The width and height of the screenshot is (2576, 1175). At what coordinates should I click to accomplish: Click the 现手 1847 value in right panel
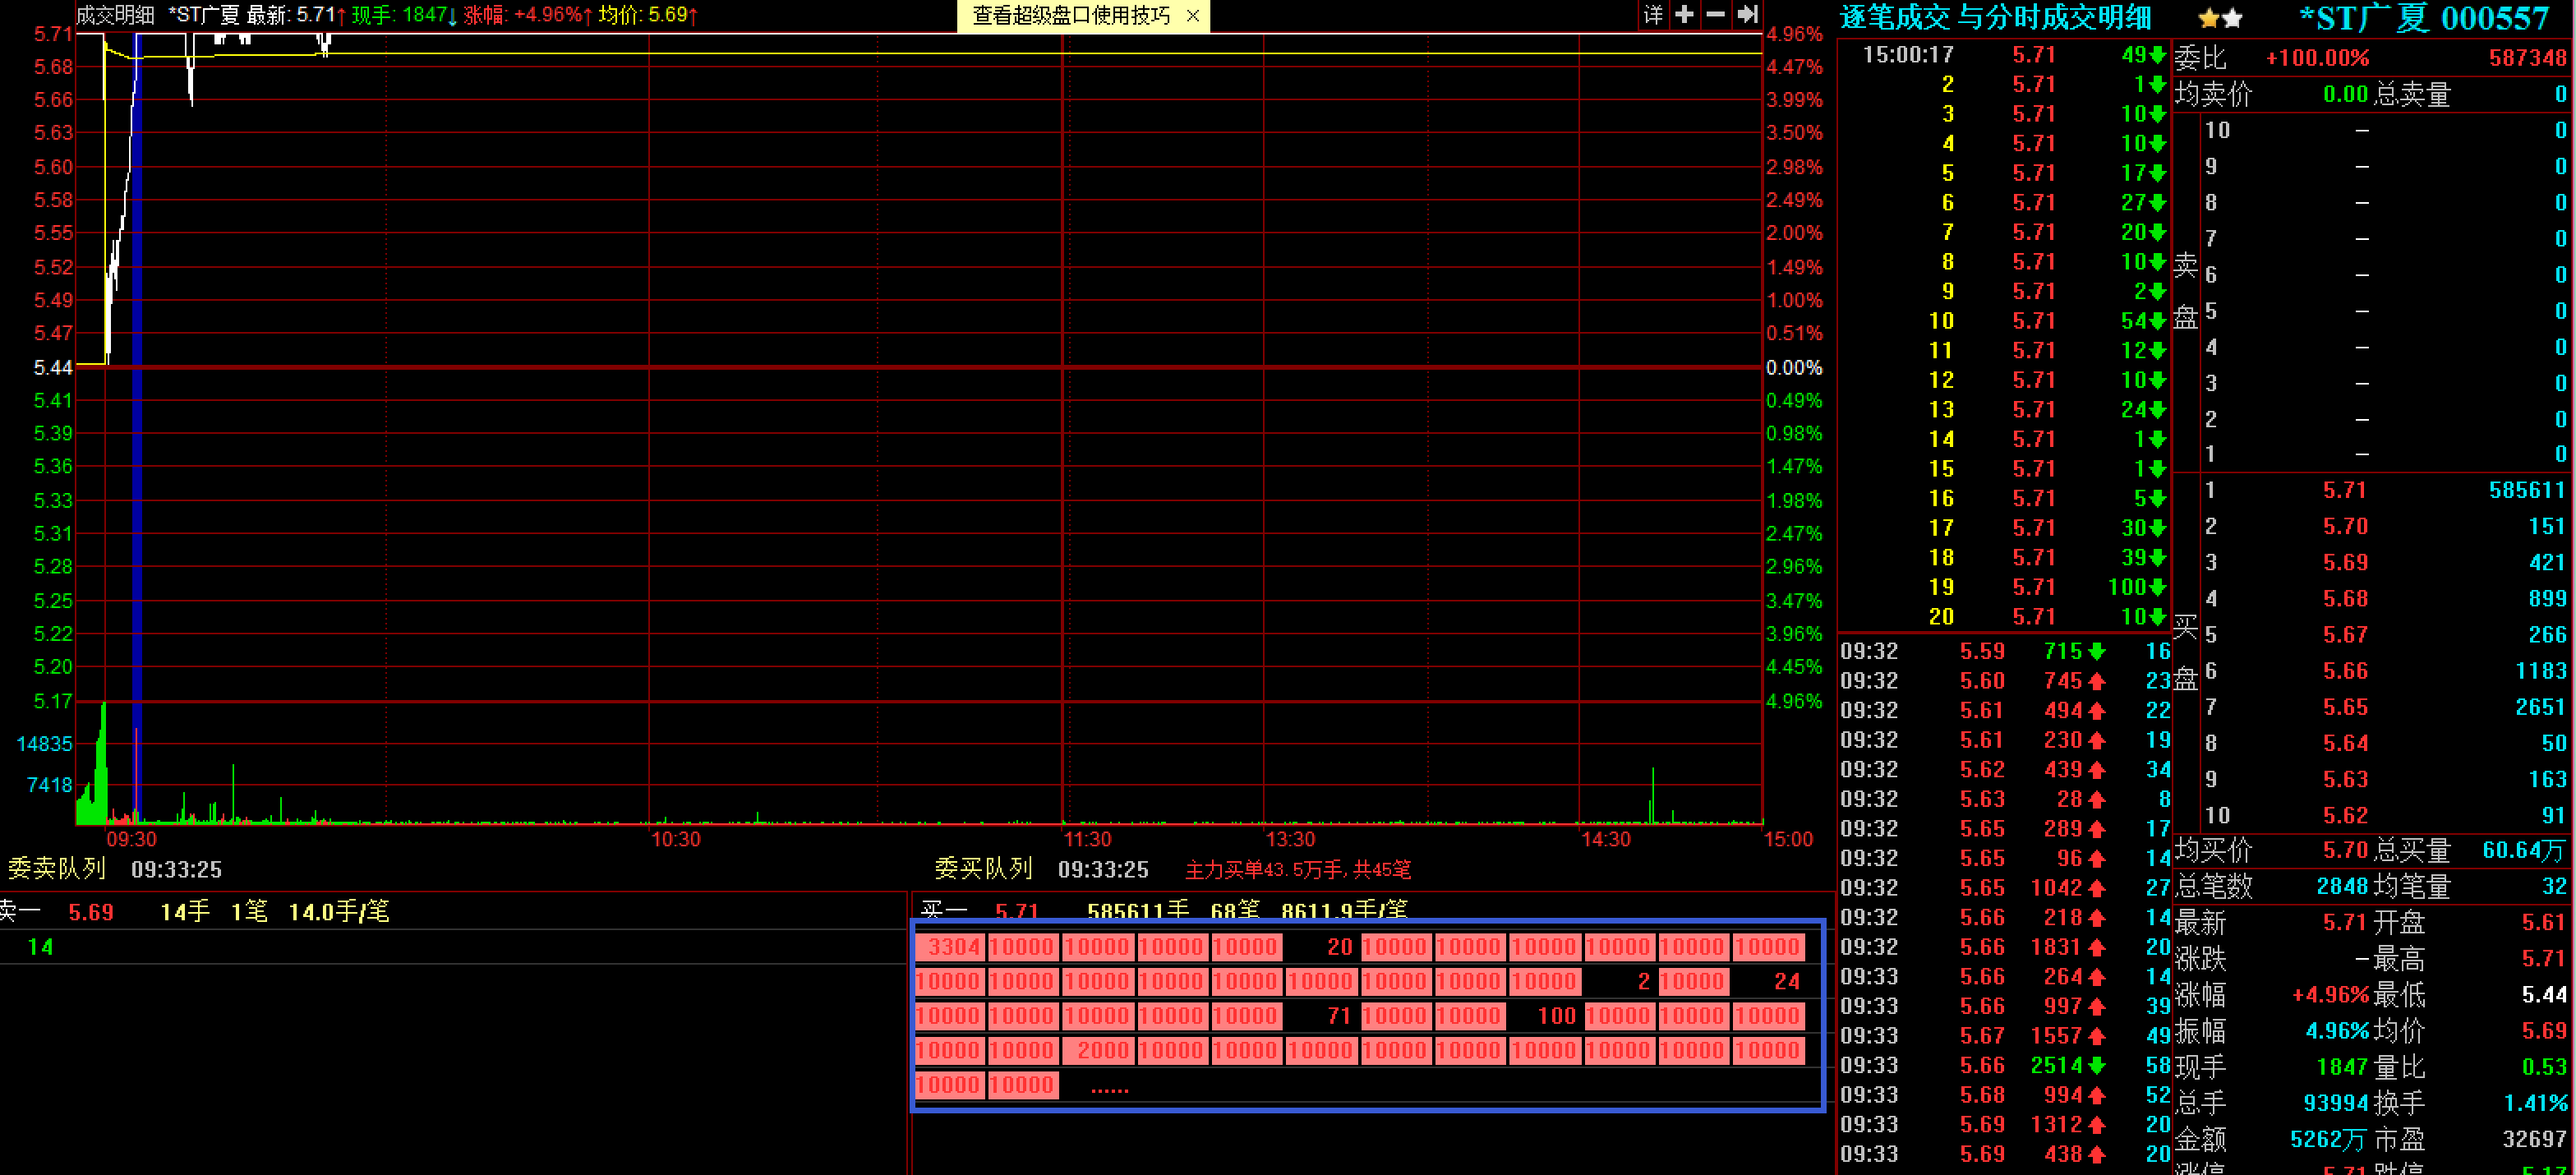tap(2341, 1067)
